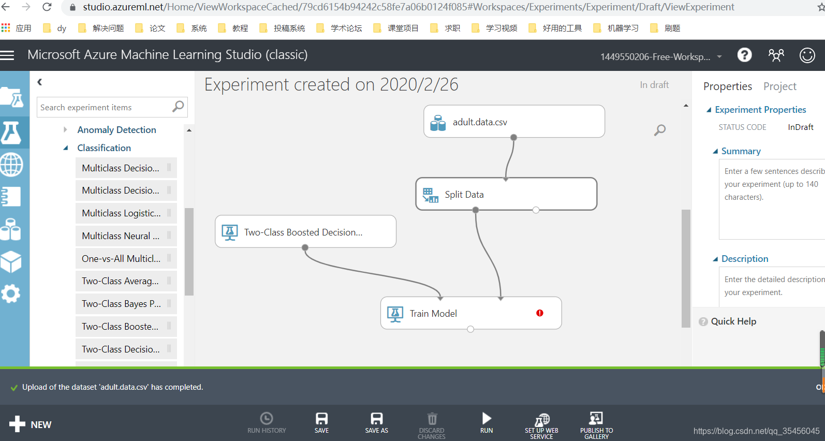Collapse the Classification category
Image resolution: width=825 pixels, height=441 pixels.
(66, 148)
